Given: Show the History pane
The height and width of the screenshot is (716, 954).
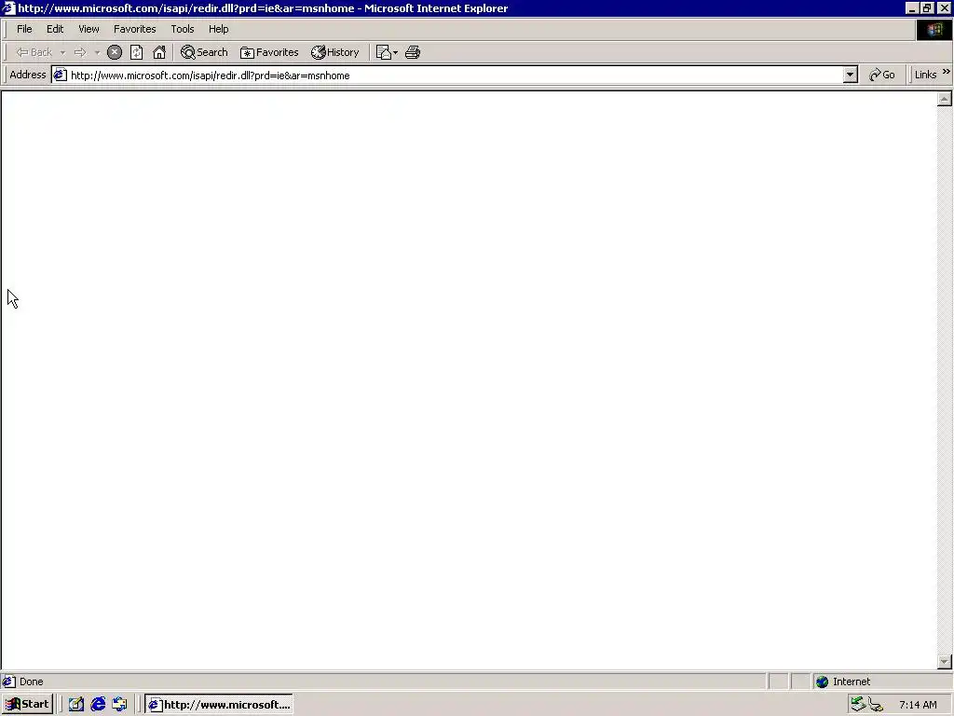Looking at the screenshot, I should tap(335, 52).
